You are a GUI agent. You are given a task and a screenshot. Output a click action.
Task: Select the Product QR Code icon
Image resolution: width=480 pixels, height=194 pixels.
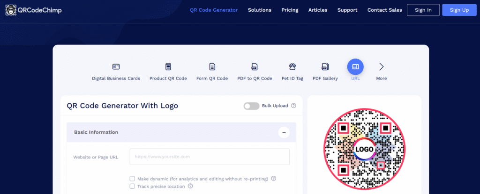point(168,66)
